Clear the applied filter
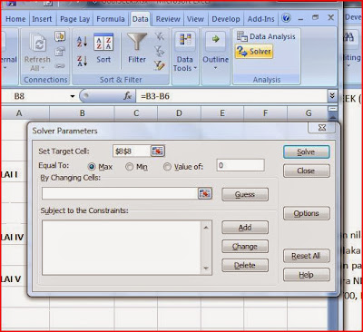 pyautogui.click(x=160, y=37)
